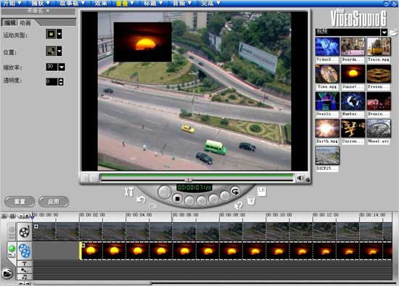Screen dimensions: 399x286
Task: Switch to the 动画 tab
Action: tap(25, 23)
